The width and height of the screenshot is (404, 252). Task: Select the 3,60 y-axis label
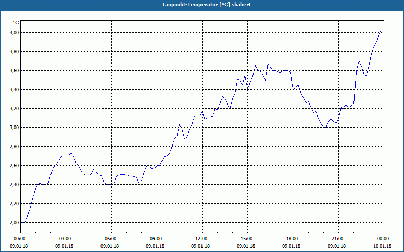pyautogui.click(x=15, y=71)
